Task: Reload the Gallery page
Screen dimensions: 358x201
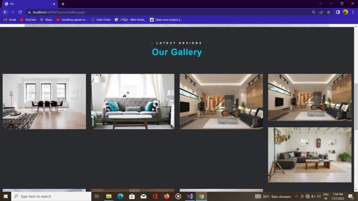Action: (20, 12)
